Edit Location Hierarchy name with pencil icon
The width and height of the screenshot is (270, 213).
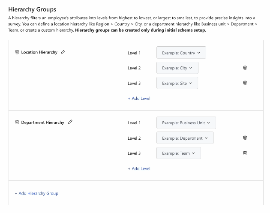pyautogui.click(x=63, y=52)
